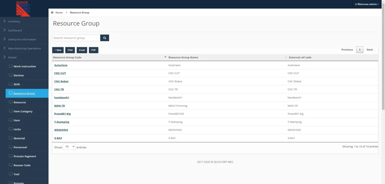This screenshot has height=184, width=385.
Task: Click the monitor icon beside Tool
Action: tap(11, 174)
